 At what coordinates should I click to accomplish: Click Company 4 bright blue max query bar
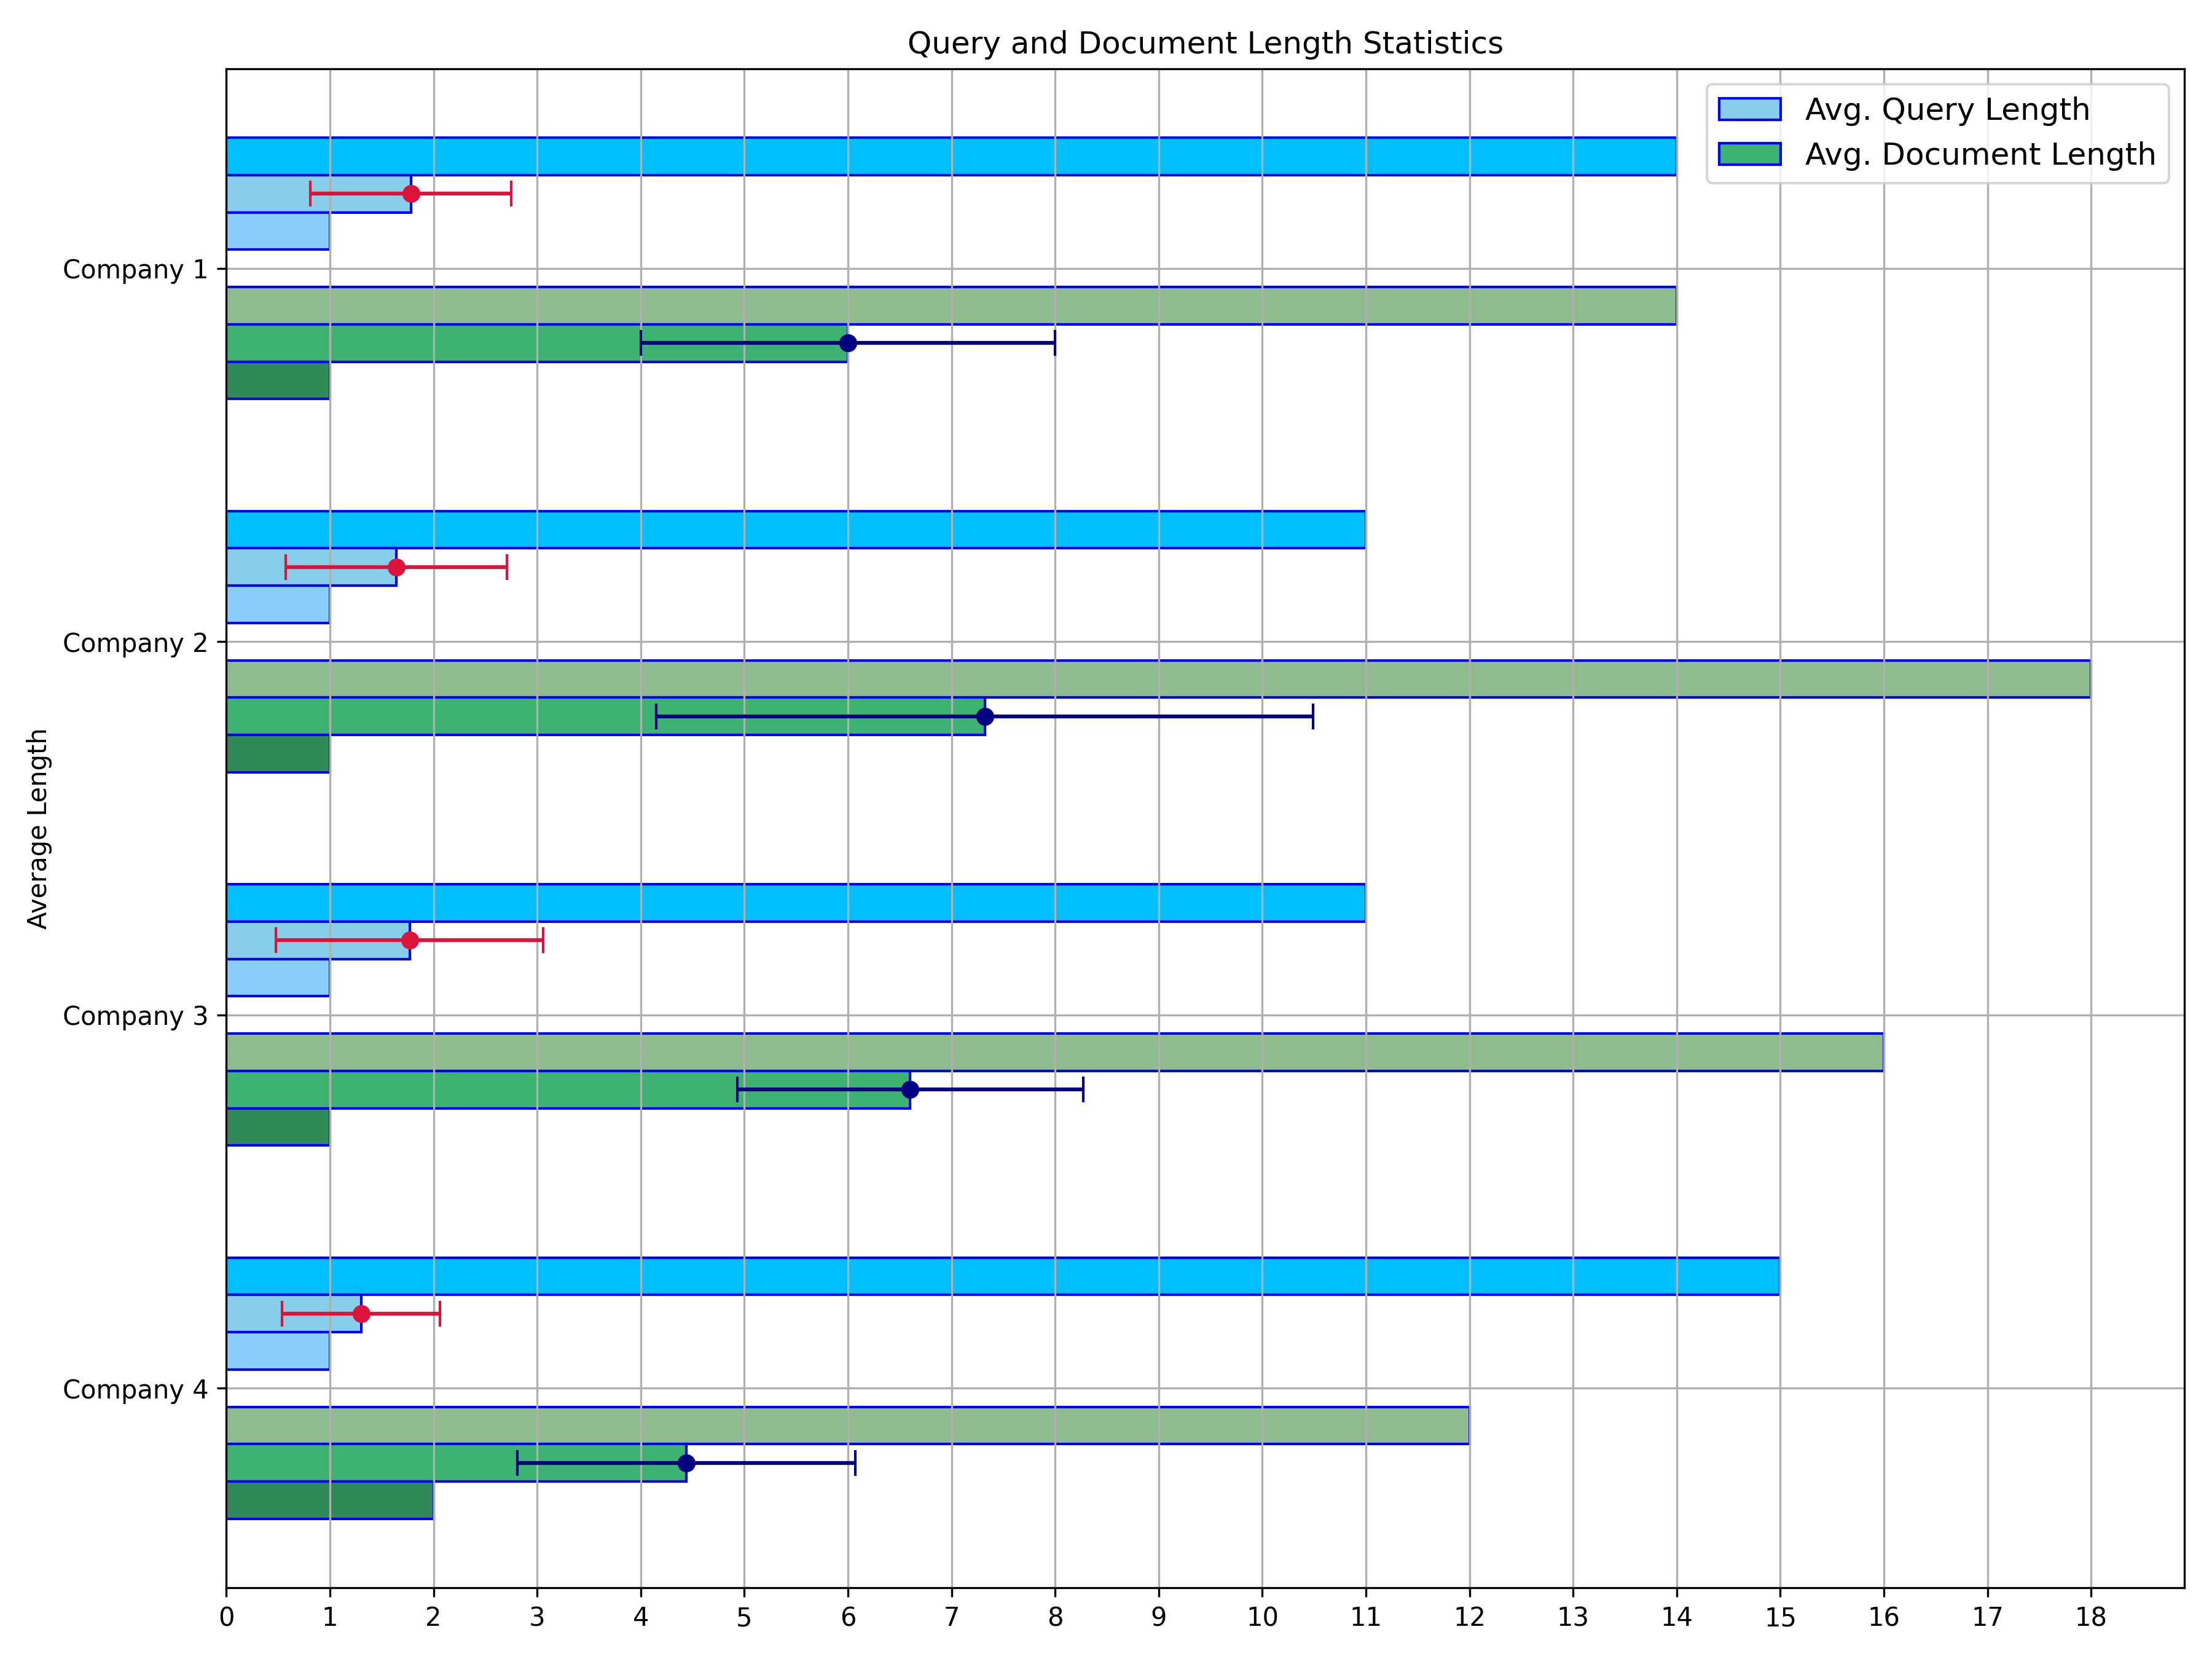[x=1002, y=1276]
